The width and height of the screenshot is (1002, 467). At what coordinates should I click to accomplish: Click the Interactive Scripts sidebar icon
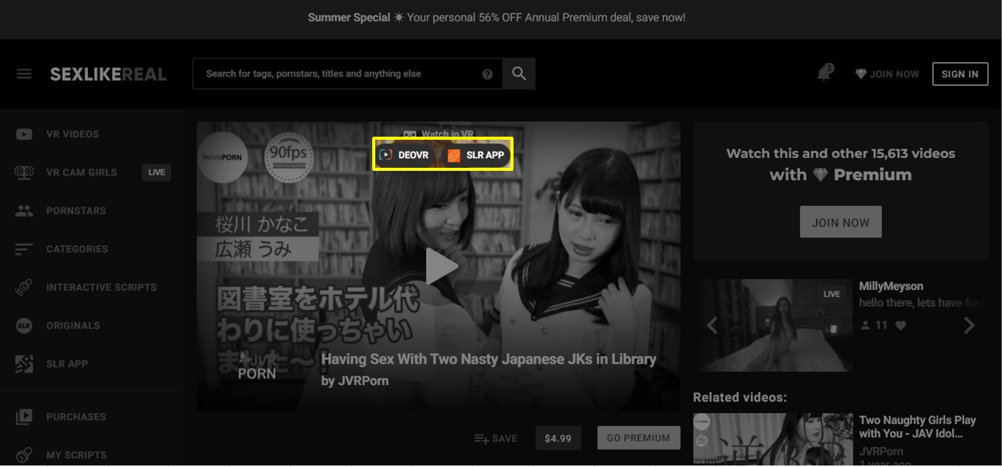[24, 288]
